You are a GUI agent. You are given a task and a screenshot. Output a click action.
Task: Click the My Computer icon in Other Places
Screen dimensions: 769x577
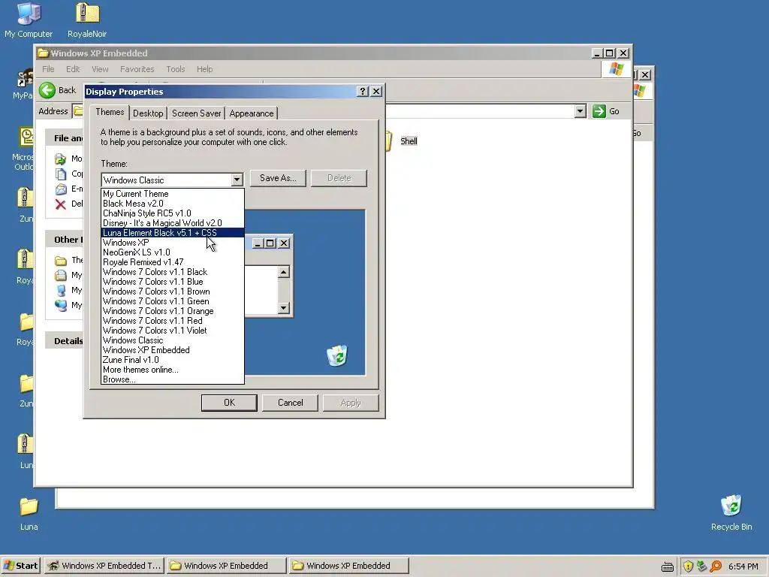(x=61, y=291)
